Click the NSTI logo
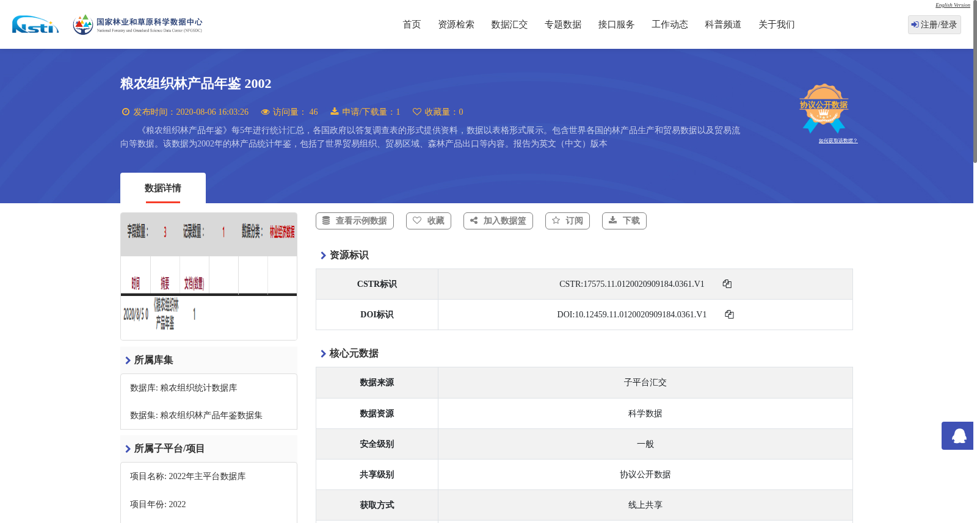 tap(35, 24)
